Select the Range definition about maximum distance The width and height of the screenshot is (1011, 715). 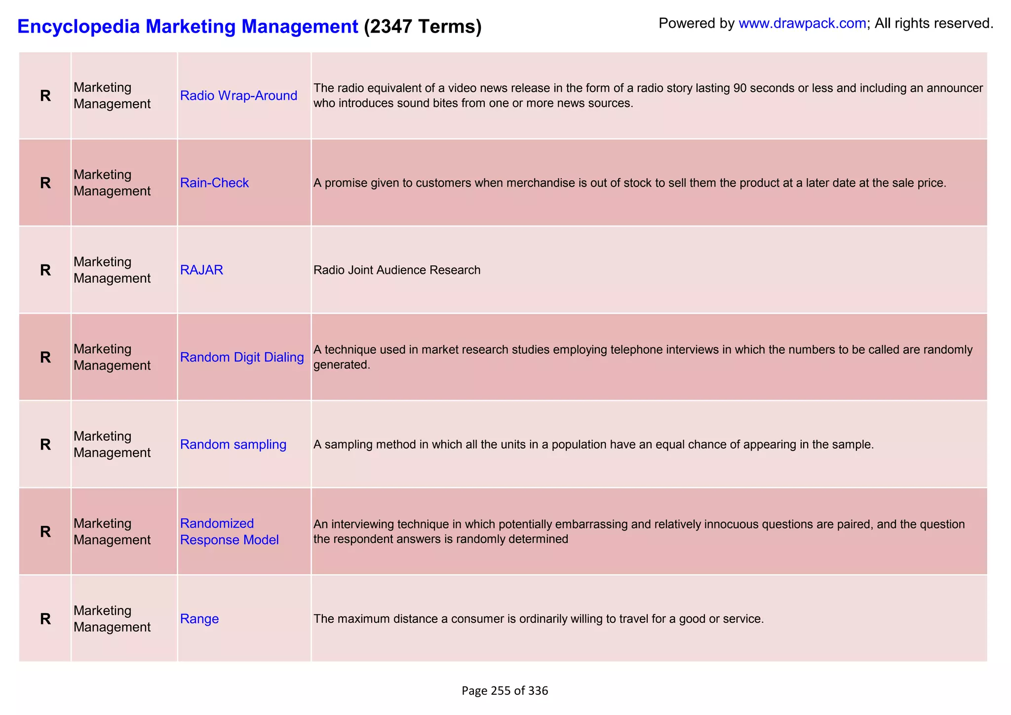pyautogui.click(x=539, y=619)
